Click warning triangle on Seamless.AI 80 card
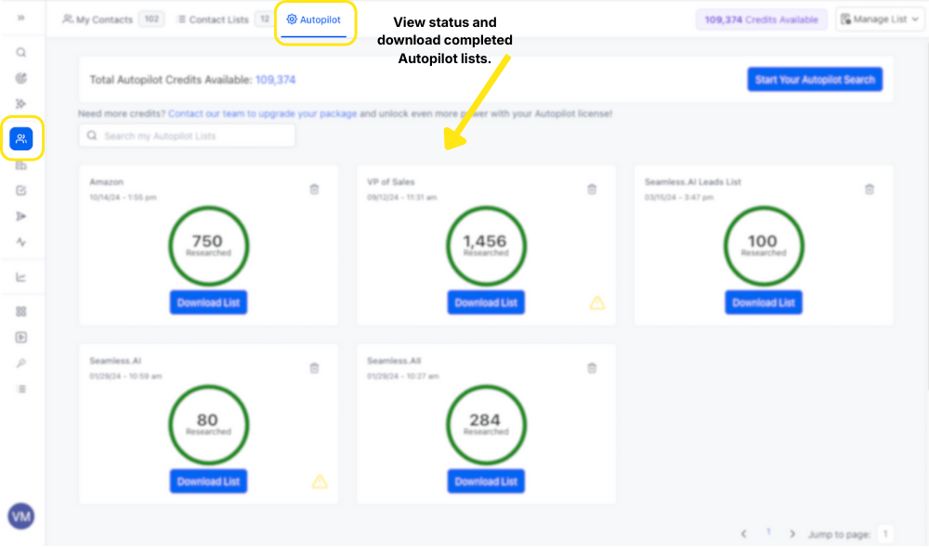 (320, 481)
